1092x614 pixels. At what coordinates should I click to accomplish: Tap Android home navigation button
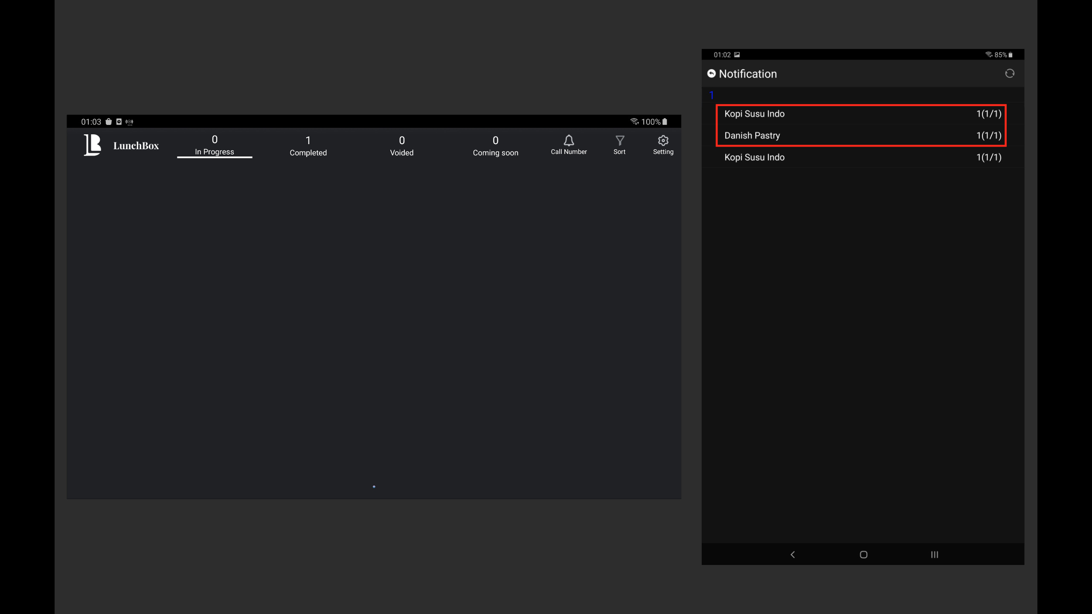[x=863, y=554]
